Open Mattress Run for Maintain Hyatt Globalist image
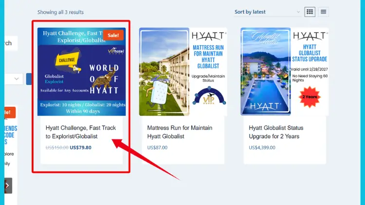This screenshot has width=365, height=205. (x=183, y=71)
